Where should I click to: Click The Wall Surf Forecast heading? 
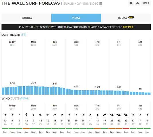(32, 3)
